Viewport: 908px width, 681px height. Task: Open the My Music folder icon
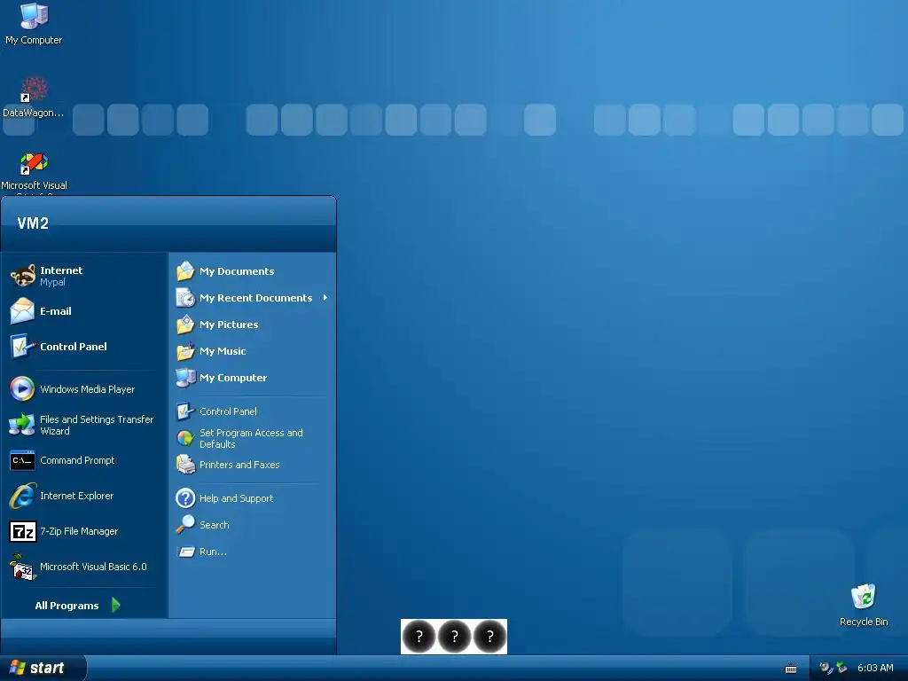[185, 351]
